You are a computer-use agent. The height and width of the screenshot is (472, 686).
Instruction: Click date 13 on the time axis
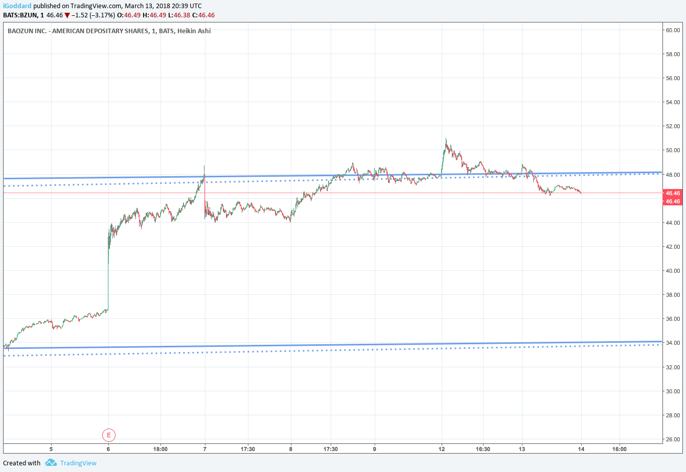[522, 450]
